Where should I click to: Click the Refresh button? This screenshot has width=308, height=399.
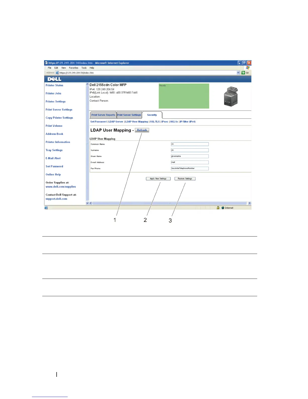coord(142,130)
